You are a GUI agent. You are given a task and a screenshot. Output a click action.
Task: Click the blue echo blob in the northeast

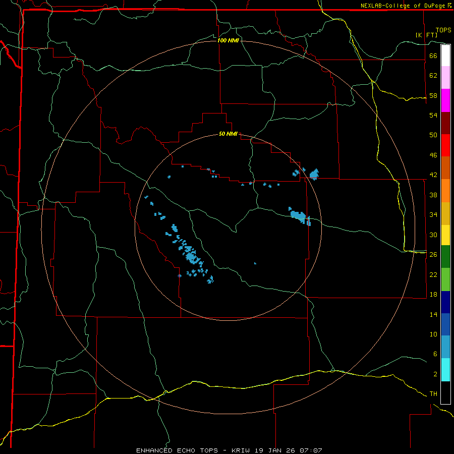[x=314, y=175]
